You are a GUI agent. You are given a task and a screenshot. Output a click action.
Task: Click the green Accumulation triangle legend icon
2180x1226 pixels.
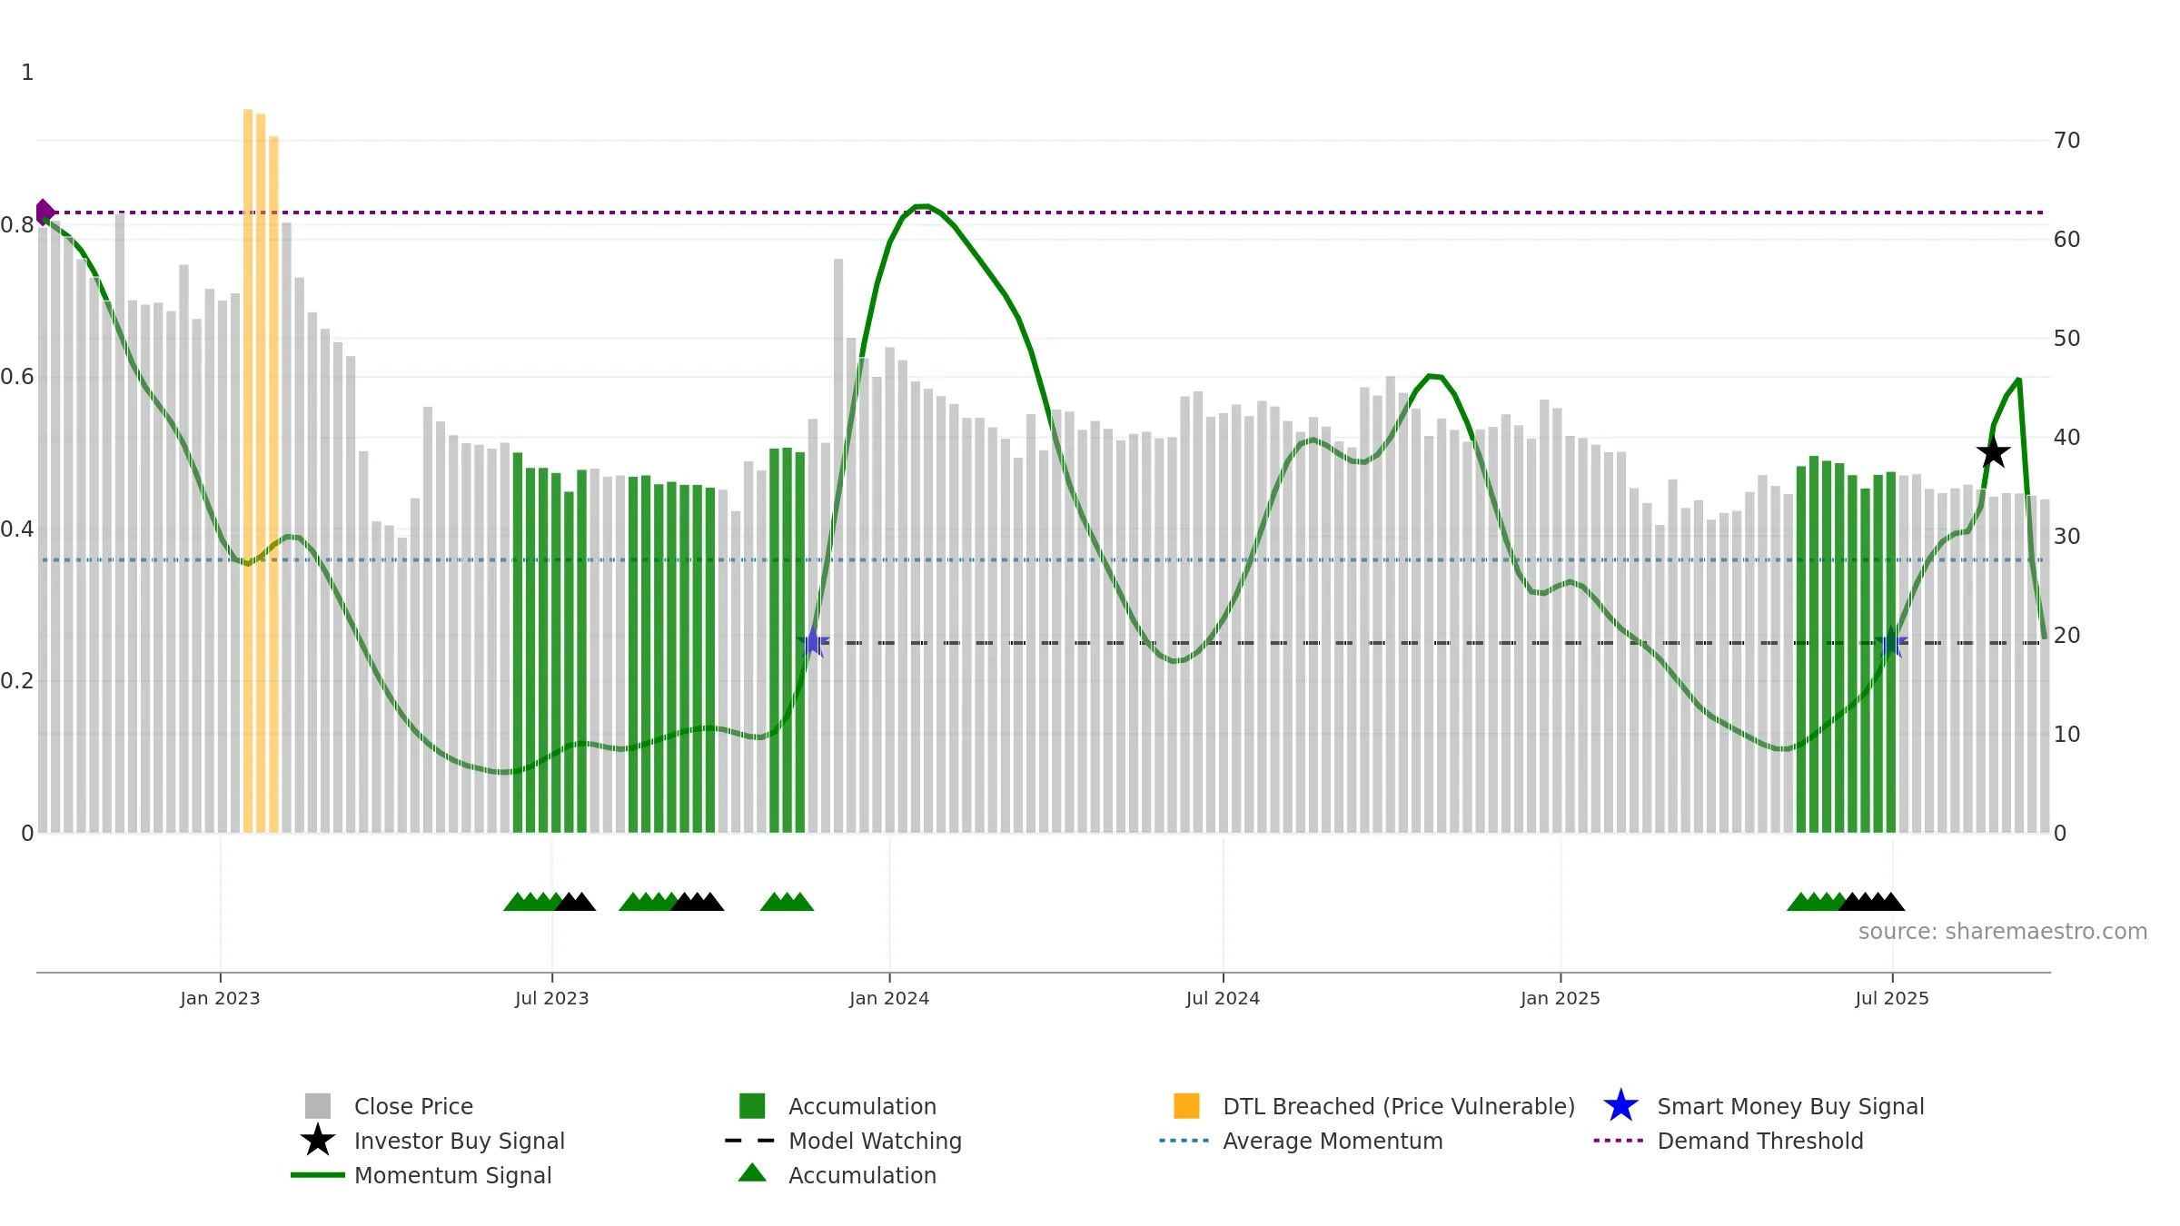[x=752, y=1172]
